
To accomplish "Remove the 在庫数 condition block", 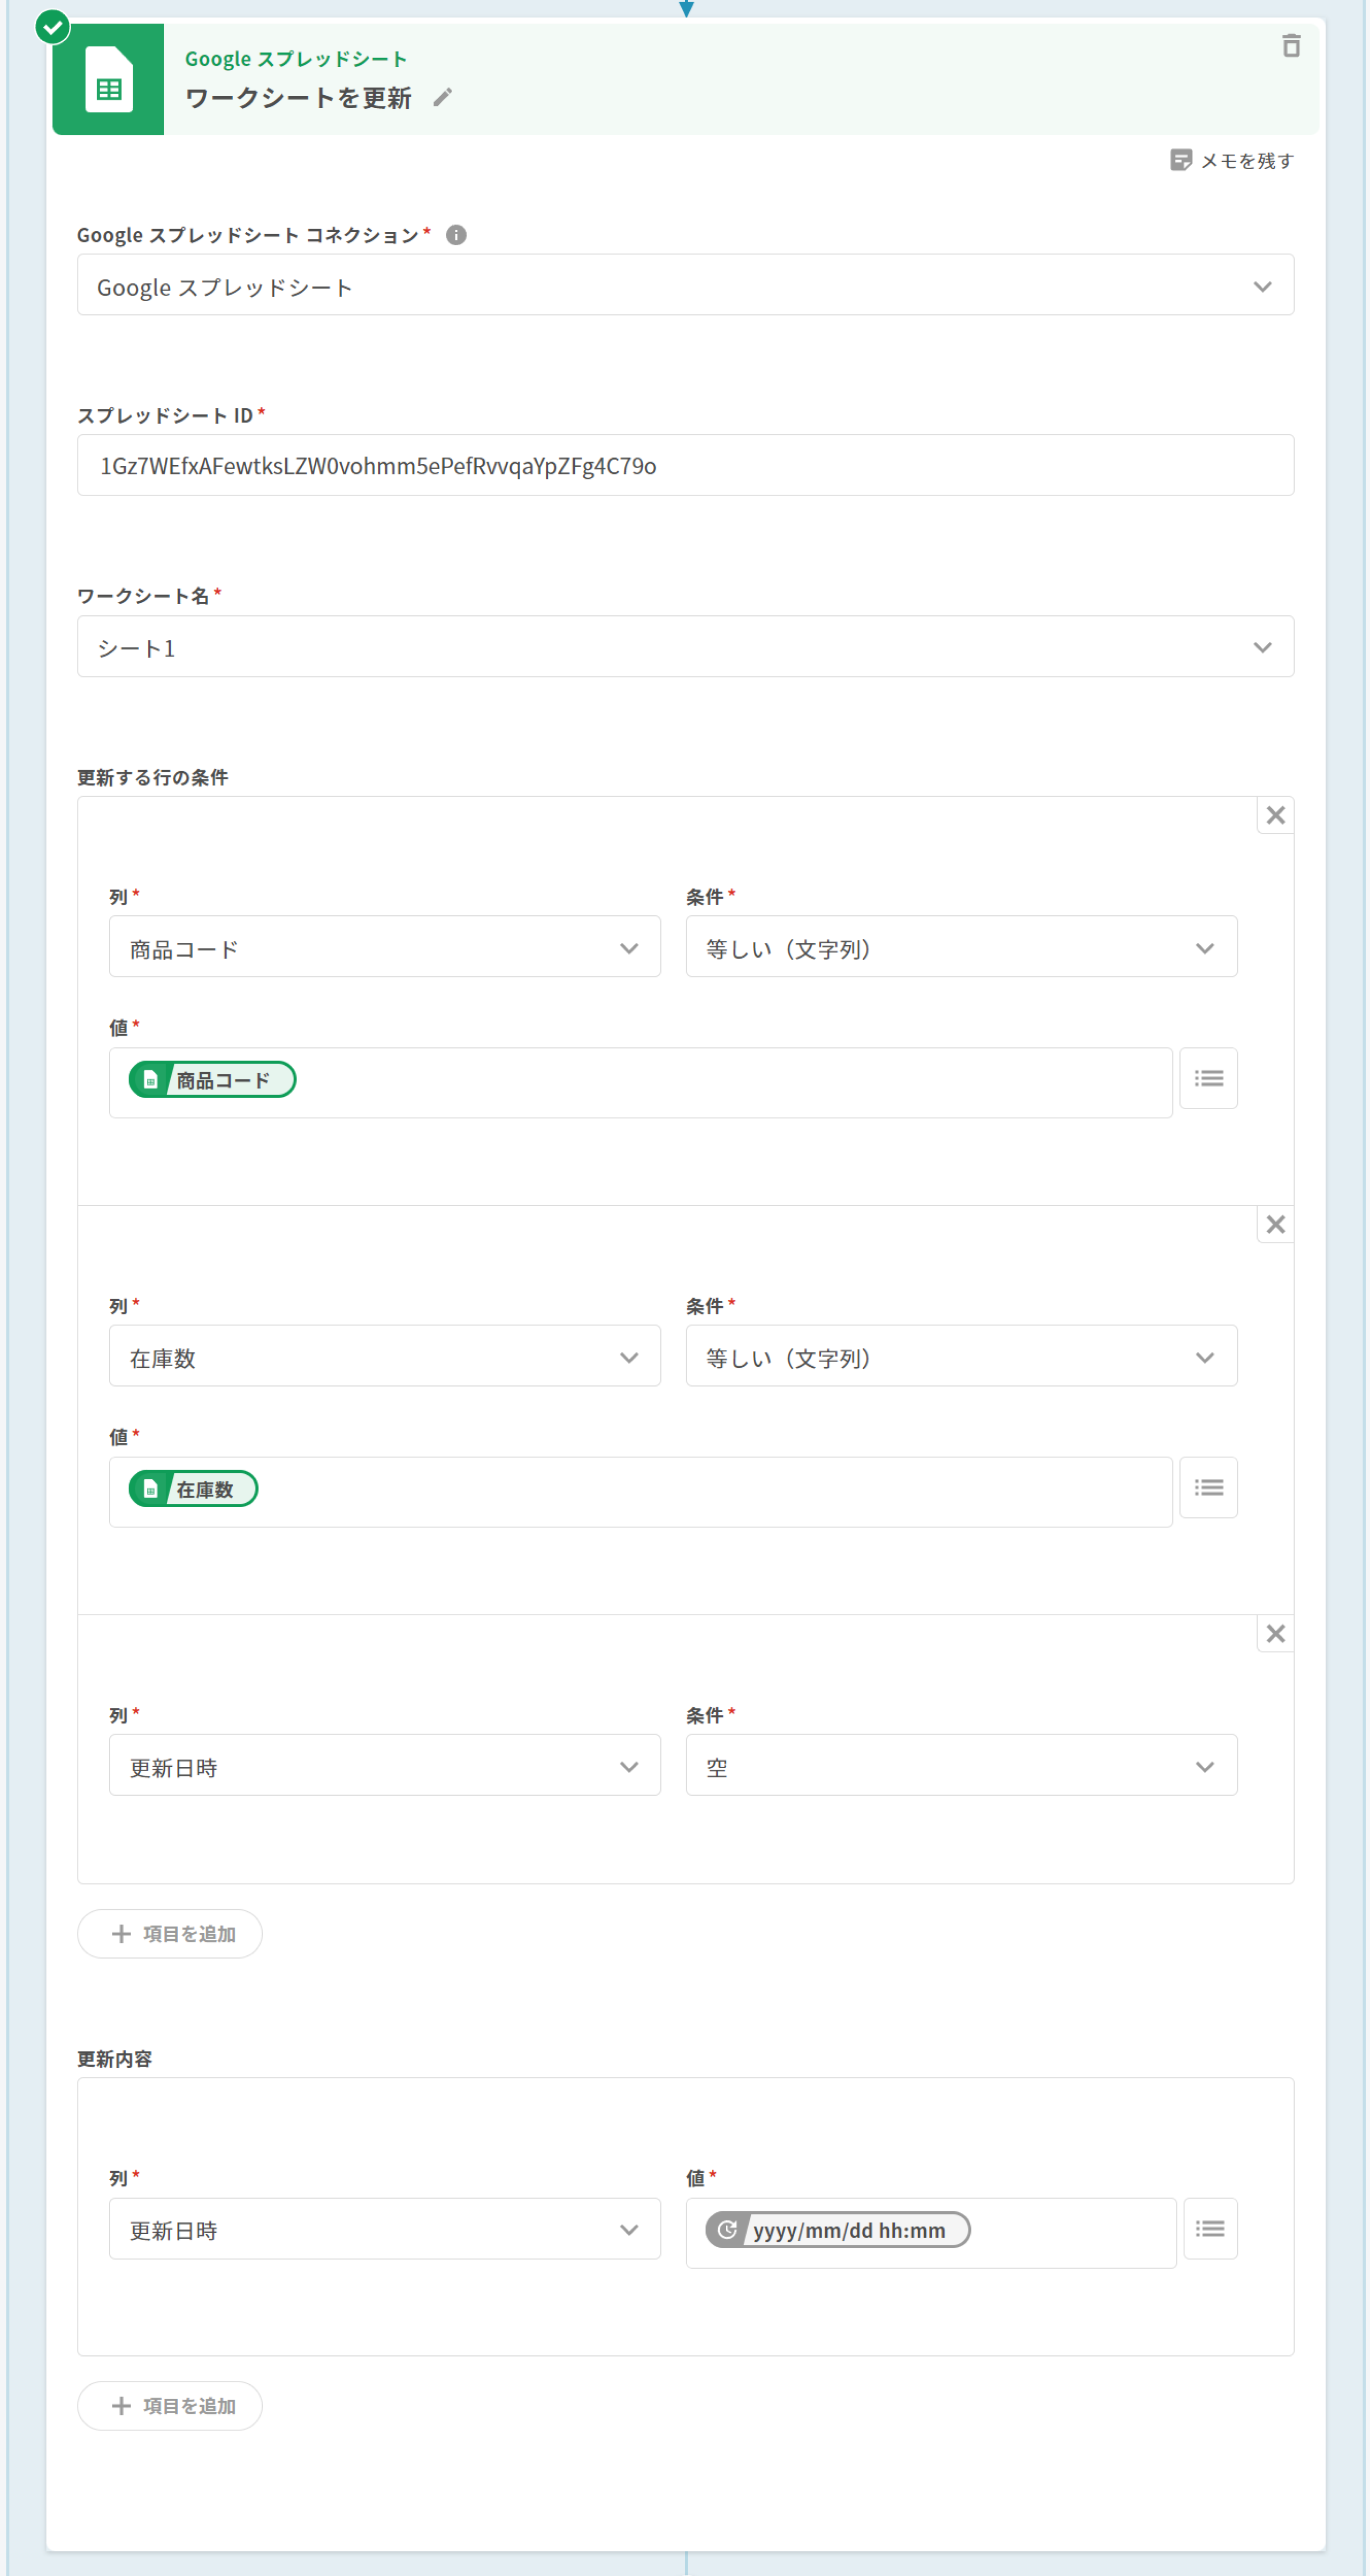I will coord(1275,1224).
